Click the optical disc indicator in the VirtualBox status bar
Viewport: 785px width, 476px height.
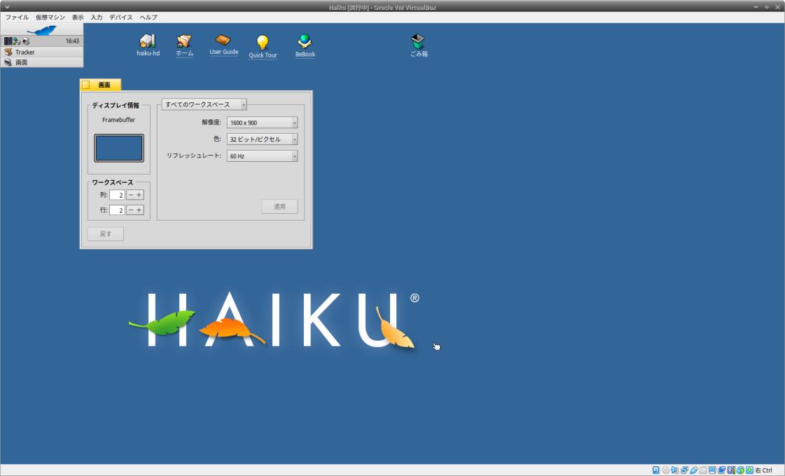click(x=665, y=470)
